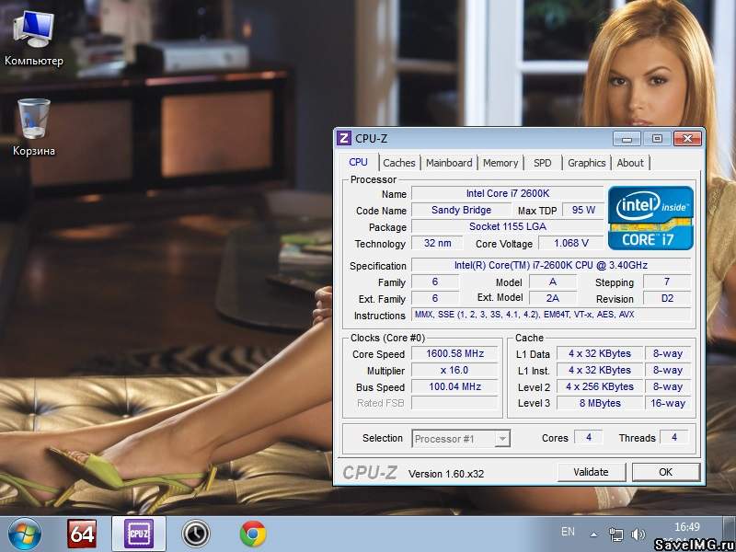The width and height of the screenshot is (736, 552).
Task: Launch AIDA64 from the taskbar
Action: 82,534
